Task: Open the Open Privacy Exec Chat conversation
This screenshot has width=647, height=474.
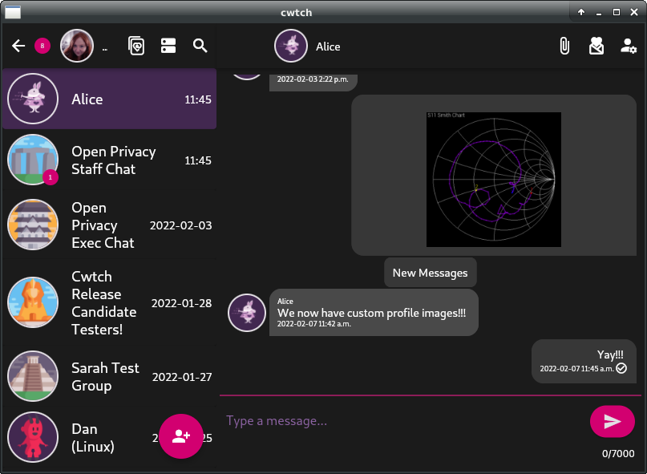Action: tap(109, 225)
